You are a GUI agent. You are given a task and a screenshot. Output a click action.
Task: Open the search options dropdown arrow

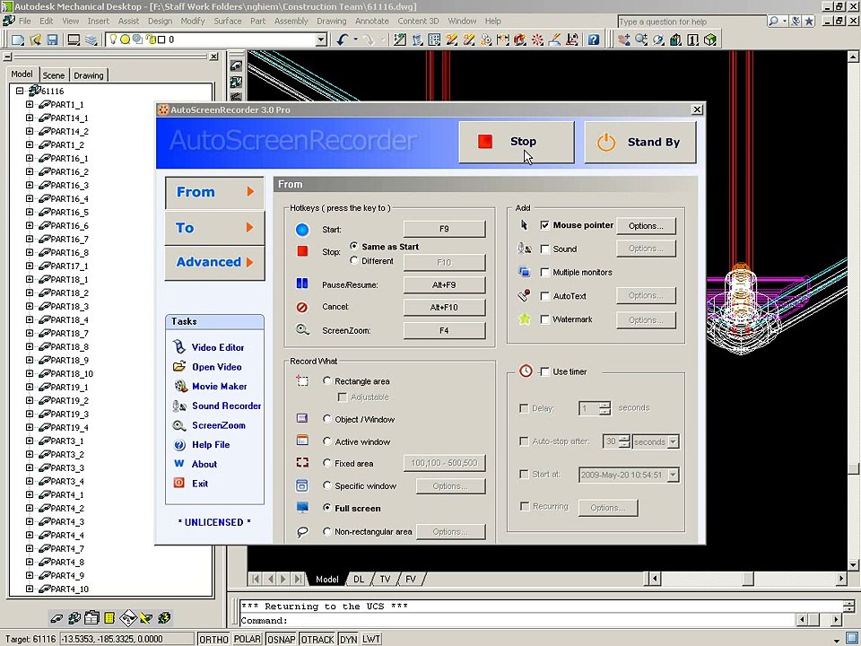pos(785,21)
